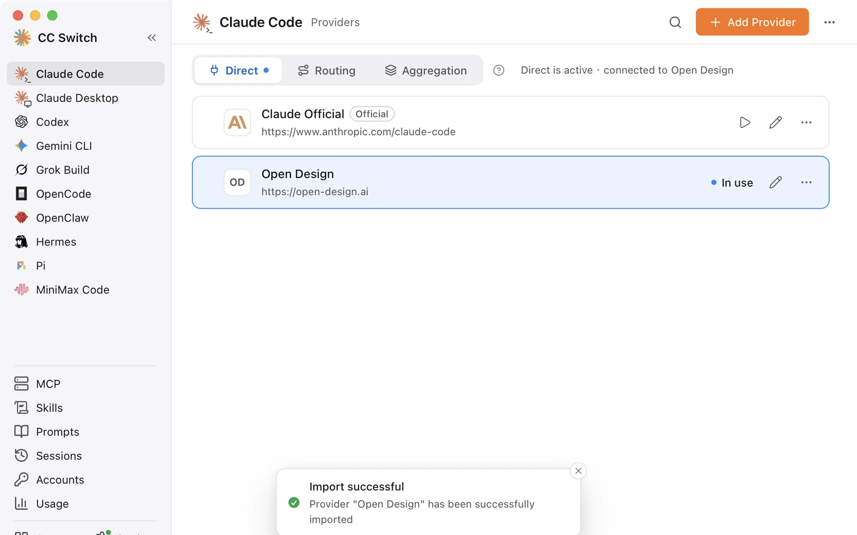Click the Sessions history clock icon
The image size is (857, 535).
[21, 455]
